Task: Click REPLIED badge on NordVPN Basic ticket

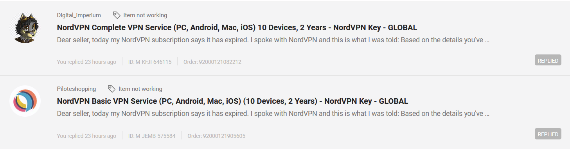Action: (548, 134)
